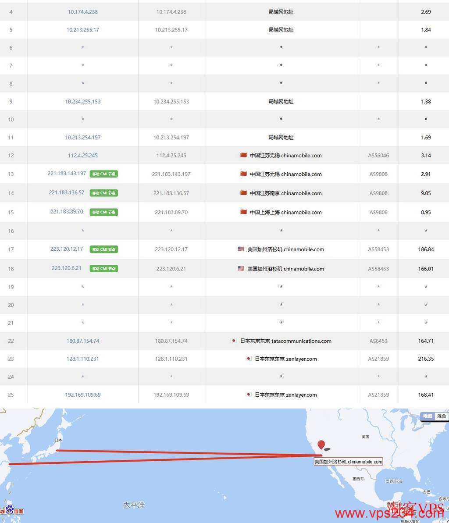Click the gray second-column IP 180.87.154.74
Image resolution: width=449 pixels, height=523 pixels.
coord(171,341)
